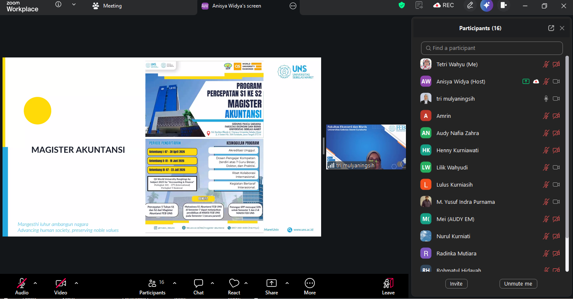Open screen share options ellipsis menu
Viewport: 573px width, 299px height.
(x=293, y=6)
